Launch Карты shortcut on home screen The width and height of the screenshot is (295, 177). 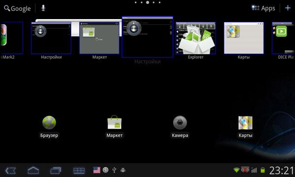pos(245,127)
